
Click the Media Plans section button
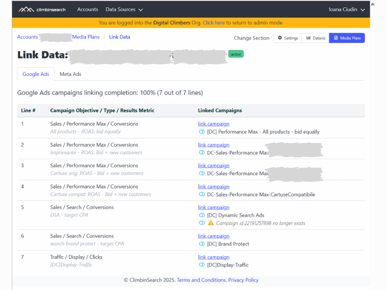[x=347, y=38]
